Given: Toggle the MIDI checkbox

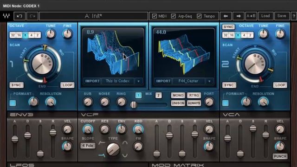Looking at the screenshot, I should 155,16.
